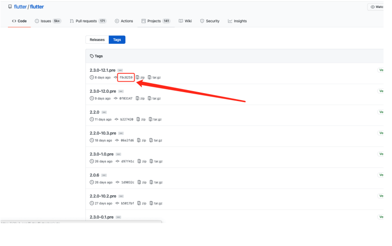Open the flutter owner link
The width and height of the screenshot is (392, 246).
click(x=20, y=7)
